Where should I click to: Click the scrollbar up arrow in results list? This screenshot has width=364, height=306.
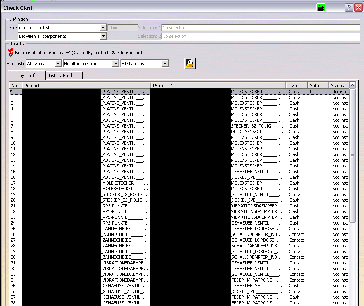point(352,86)
